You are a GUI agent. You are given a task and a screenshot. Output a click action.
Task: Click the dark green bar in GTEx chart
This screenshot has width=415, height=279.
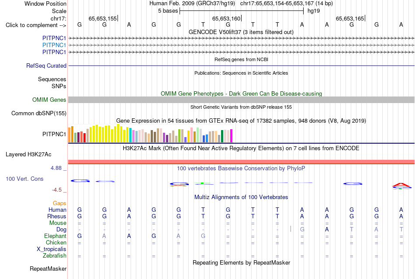tap(222, 137)
